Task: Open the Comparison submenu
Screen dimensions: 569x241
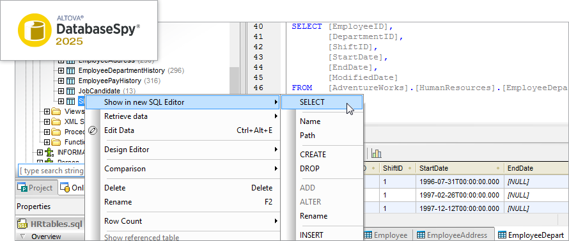Action: tap(182, 169)
